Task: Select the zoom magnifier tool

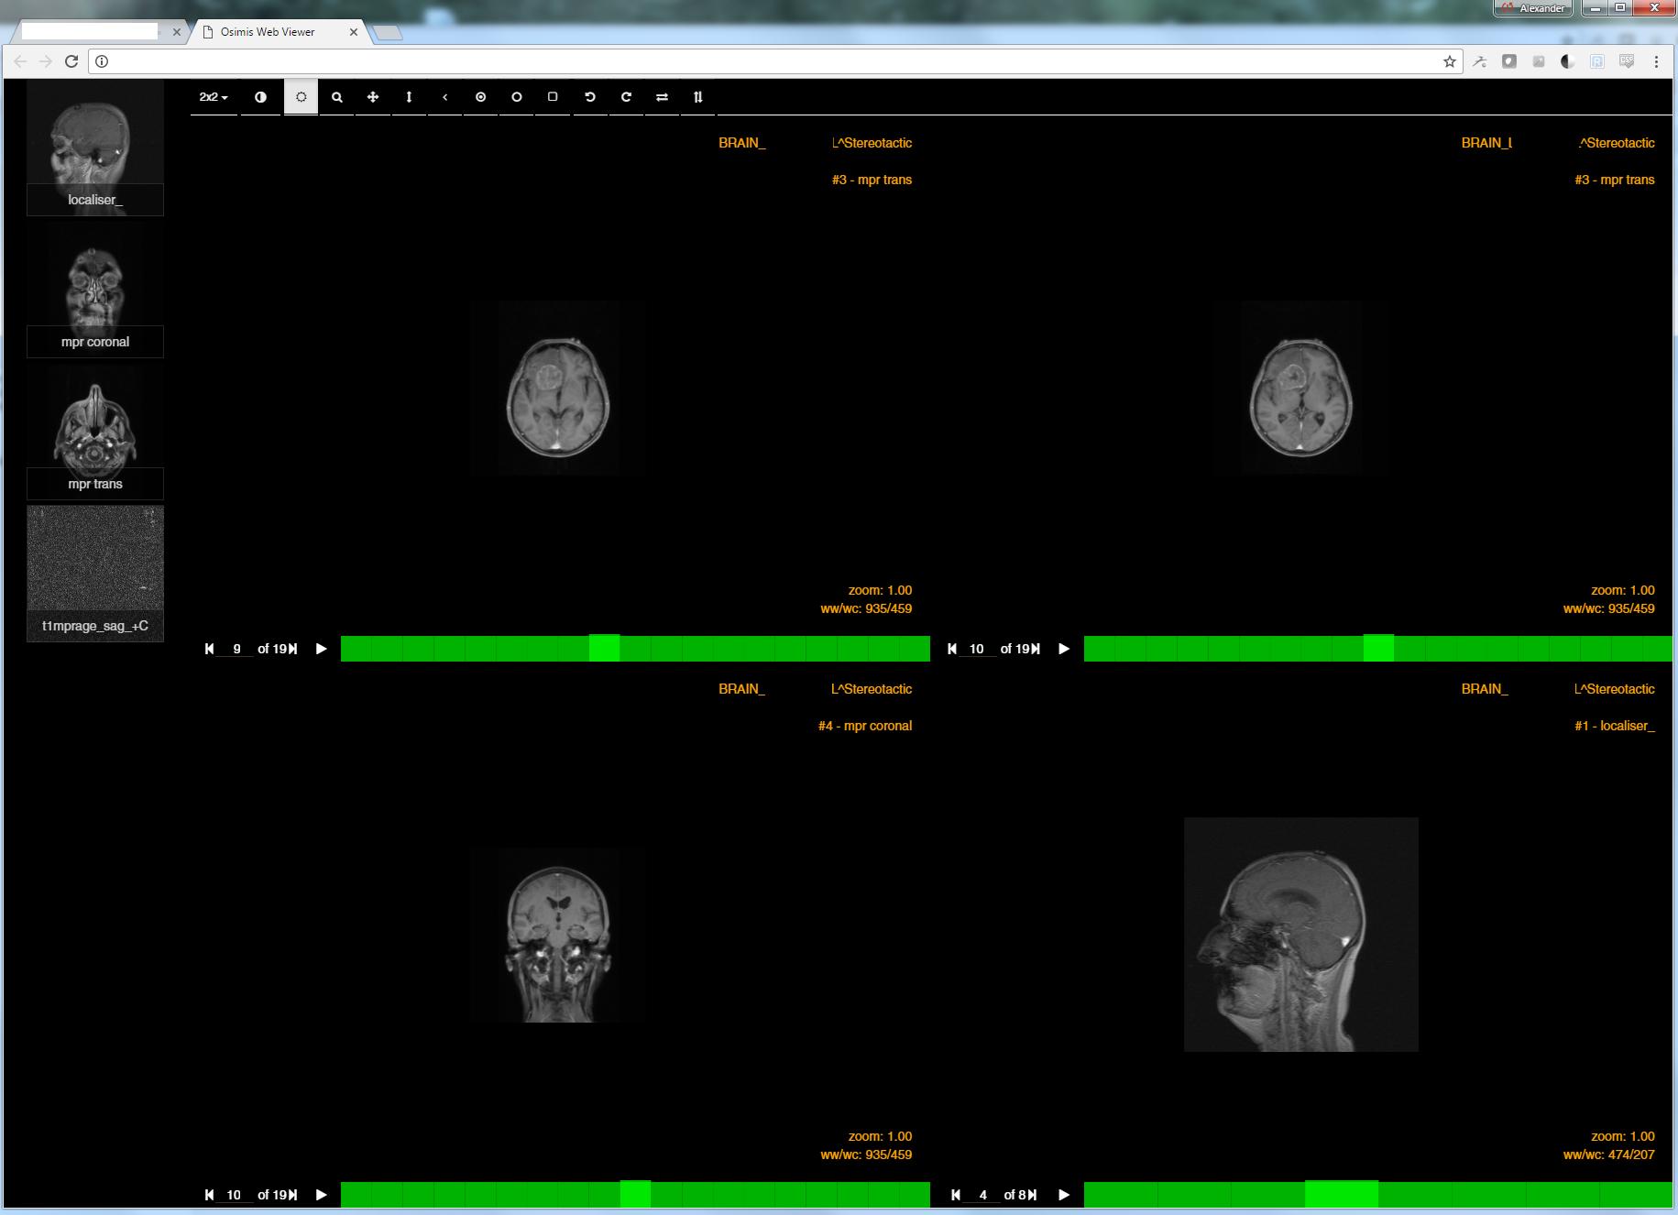Action: coord(336,97)
